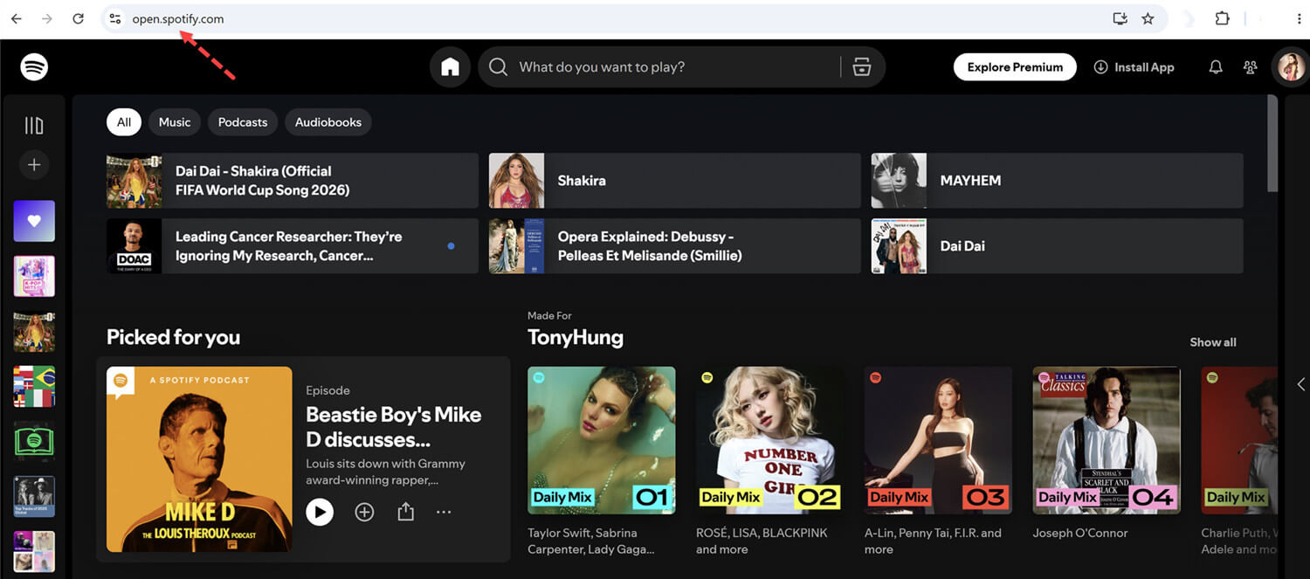Image resolution: width=1310 pixels, height=579 pixels.
Task: Select the All filter chip
Action: click(124, 122)
